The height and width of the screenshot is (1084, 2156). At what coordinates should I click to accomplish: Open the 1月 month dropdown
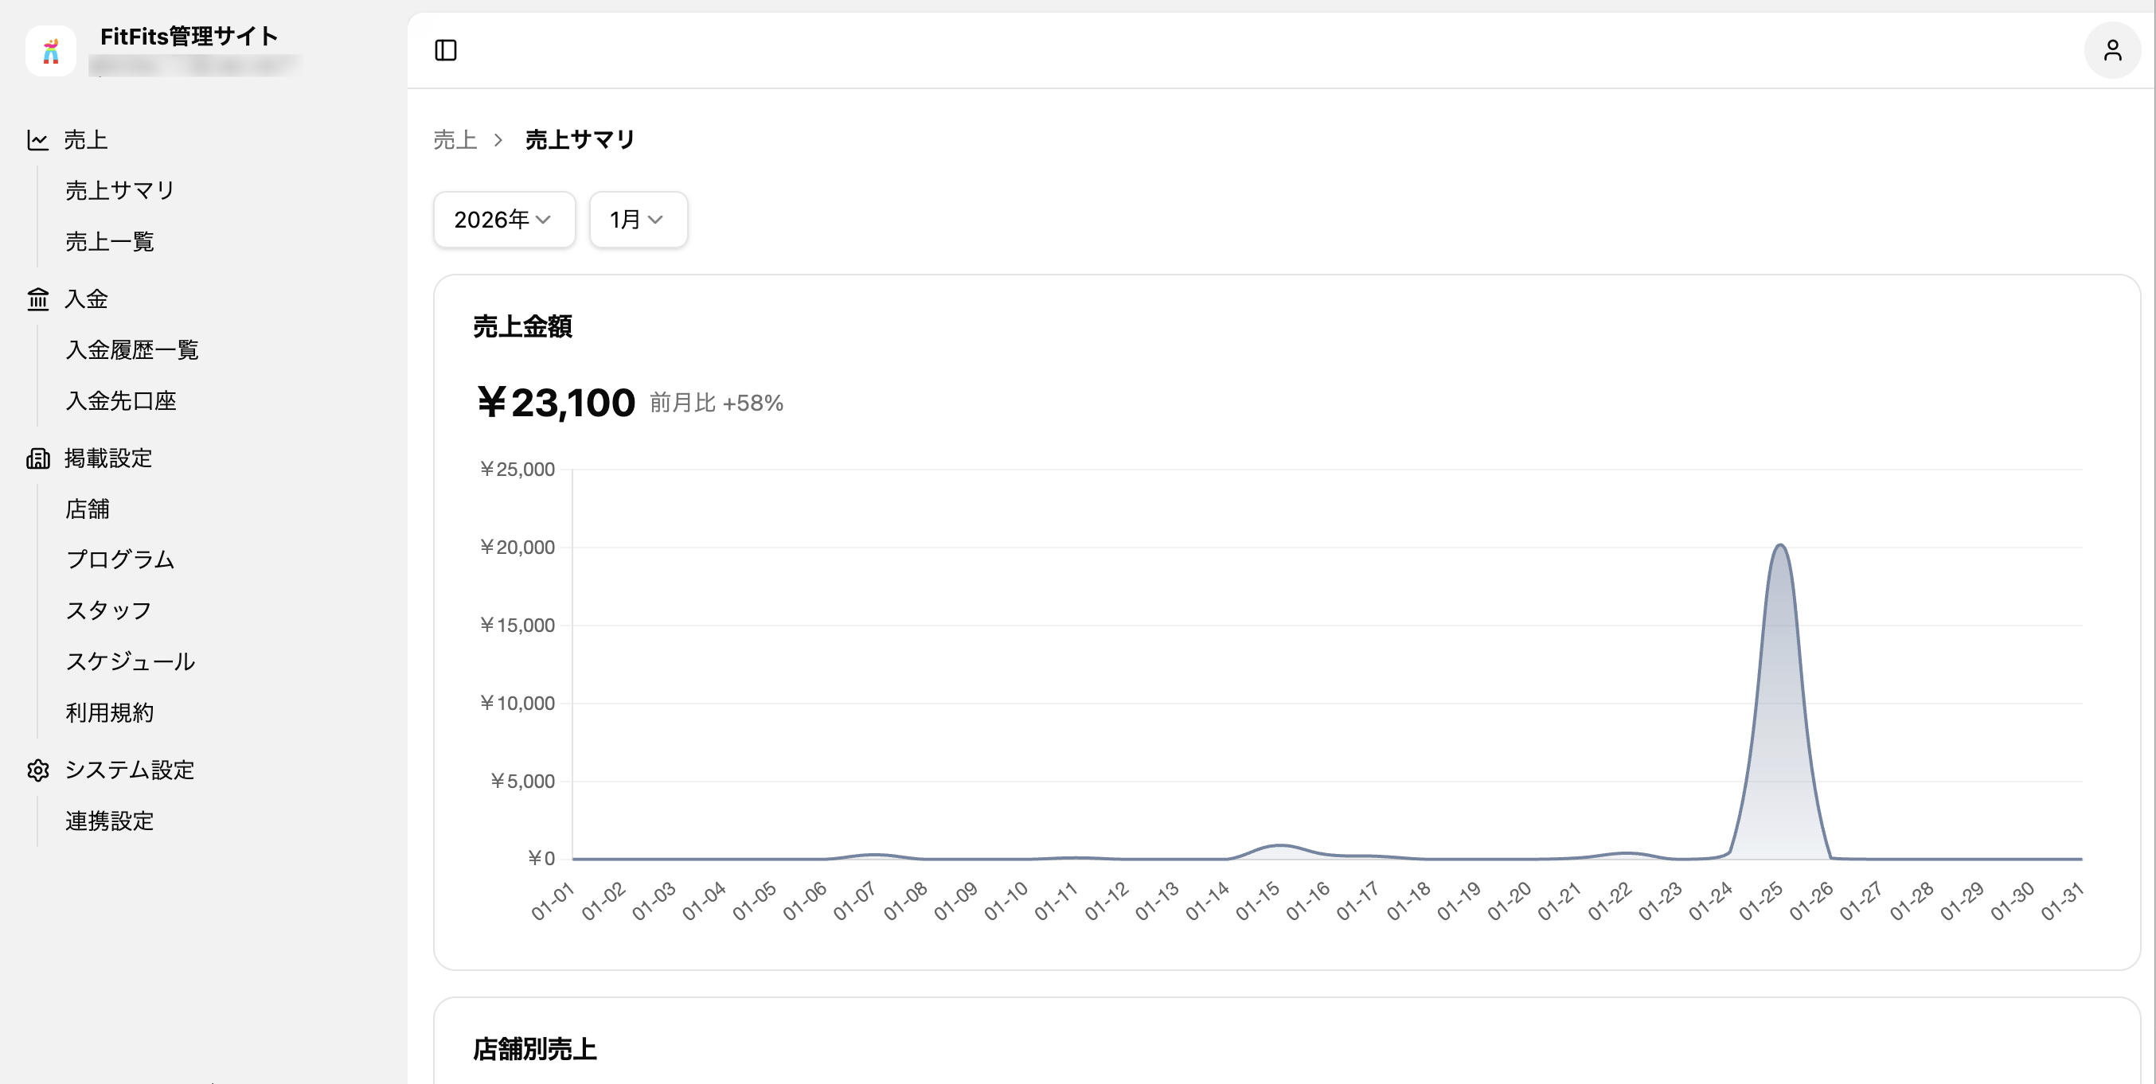tap(636, 219)
